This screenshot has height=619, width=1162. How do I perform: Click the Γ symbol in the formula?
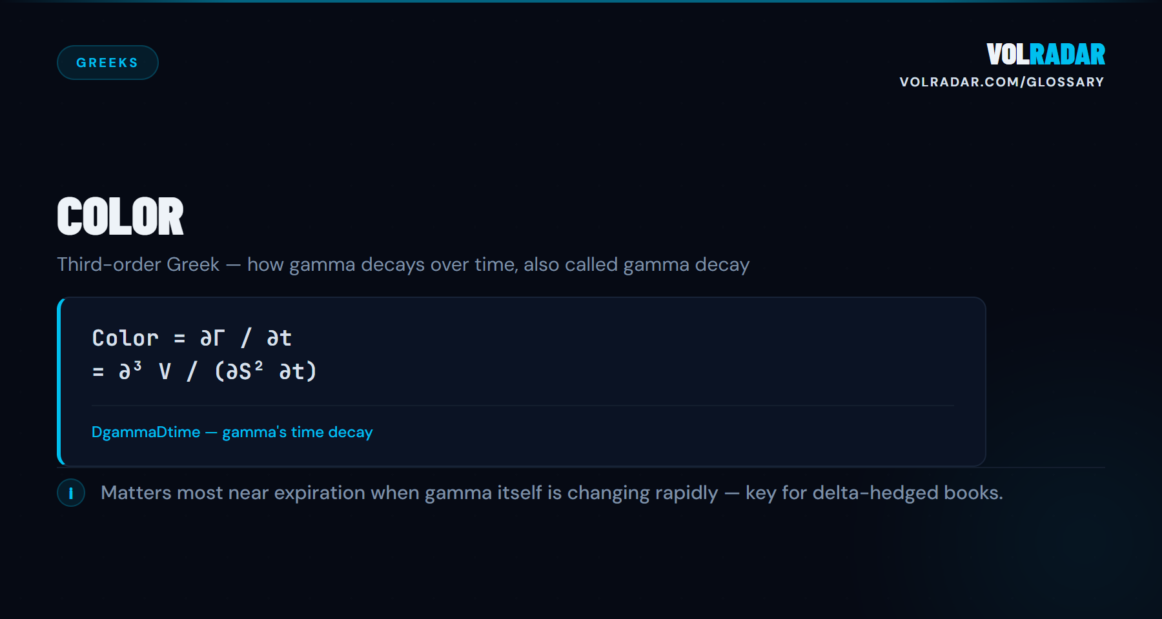pyautogui.click(x=219, y=339)
